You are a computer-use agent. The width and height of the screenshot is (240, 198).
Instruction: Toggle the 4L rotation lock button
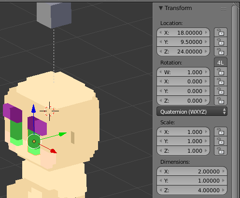pyautogui.click(x=221, y=63)
